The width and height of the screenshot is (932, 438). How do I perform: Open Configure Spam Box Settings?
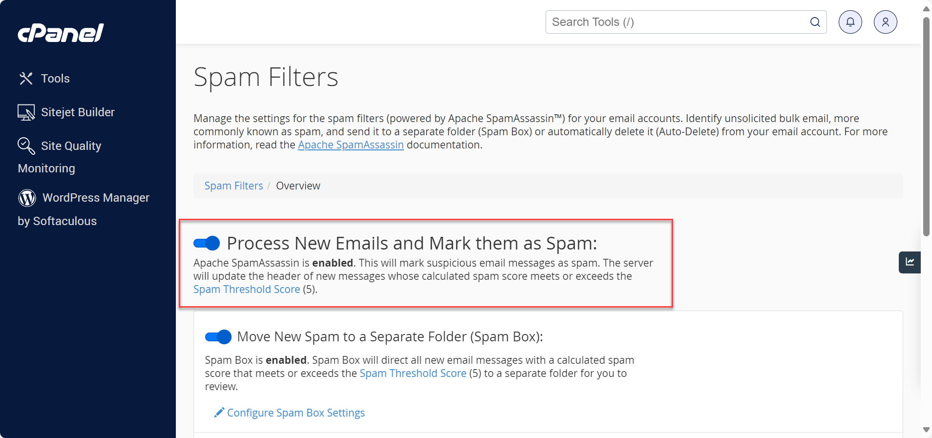(x=296, y=412)
